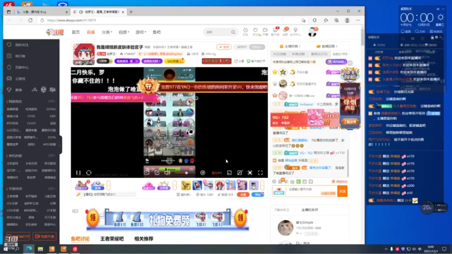
Task: Toggle theater mode icon in player
Action: click(x=240, y=173)
